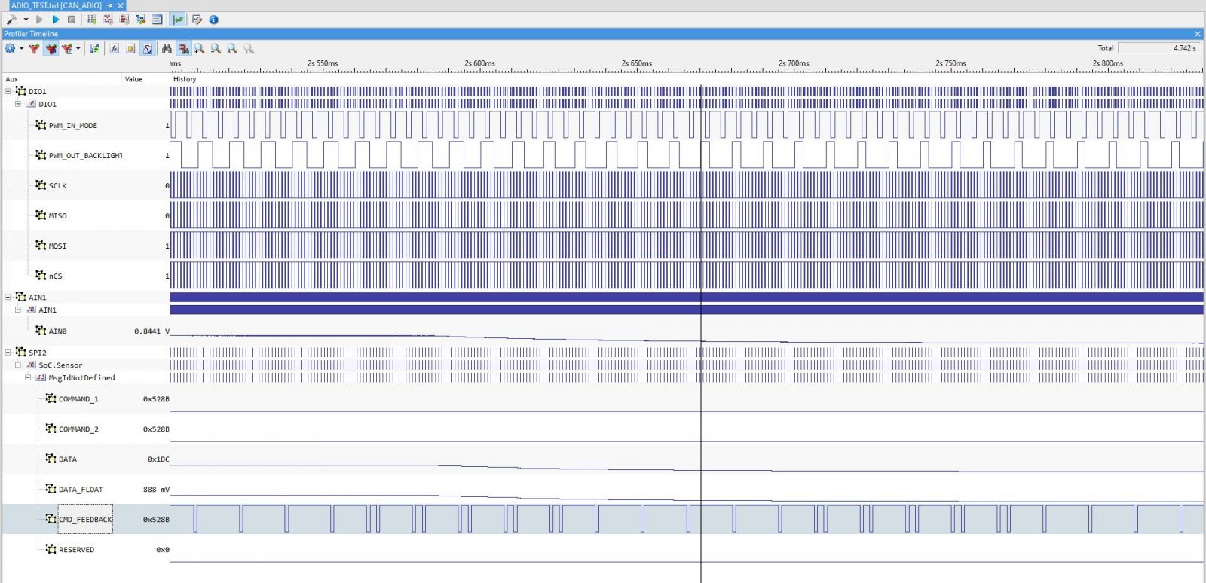Click the filter icon with checkbox
The image size is (1206, 583).
pyautogui.click(x=67, y=48)
